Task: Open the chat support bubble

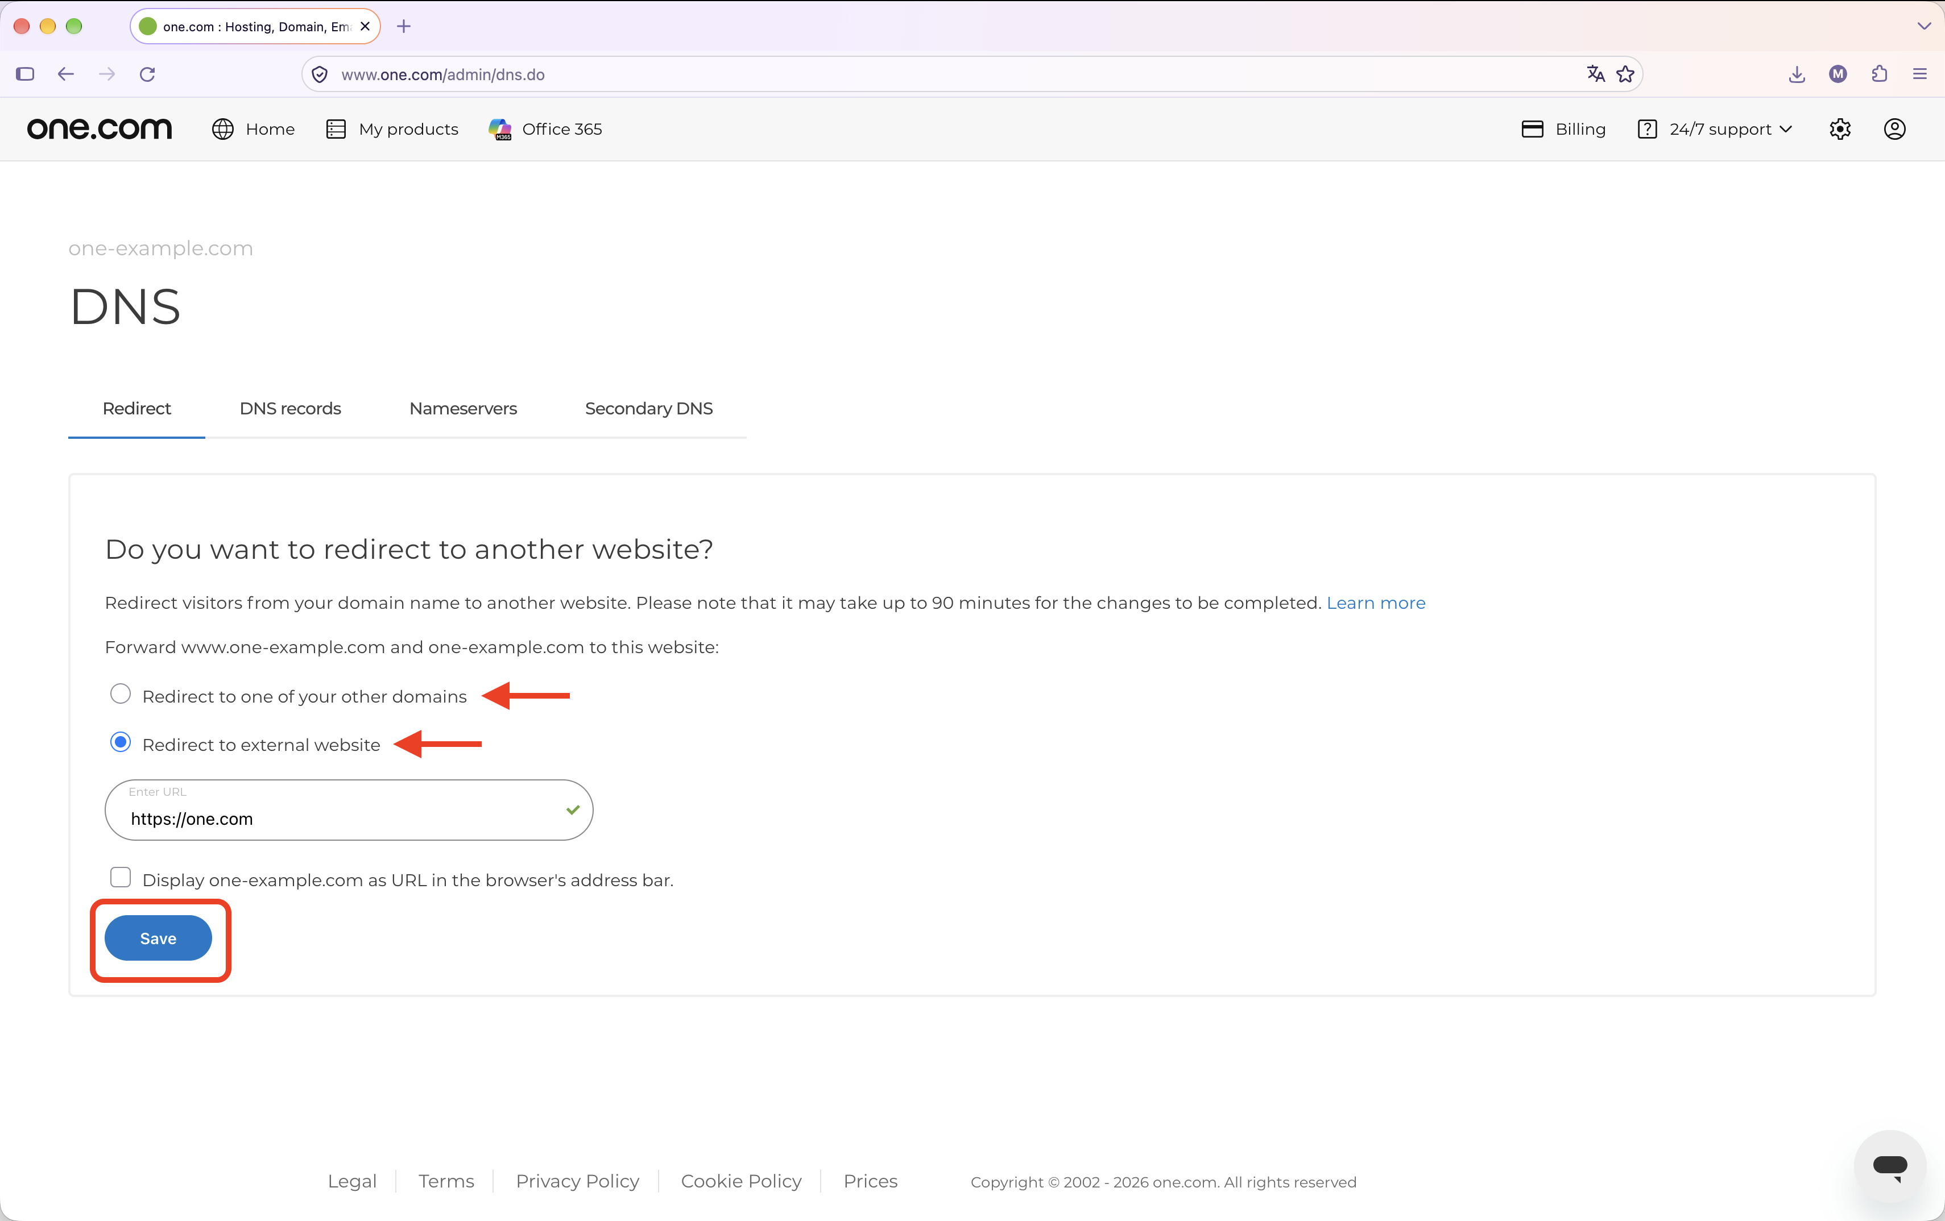Action: point(1889,1166)
